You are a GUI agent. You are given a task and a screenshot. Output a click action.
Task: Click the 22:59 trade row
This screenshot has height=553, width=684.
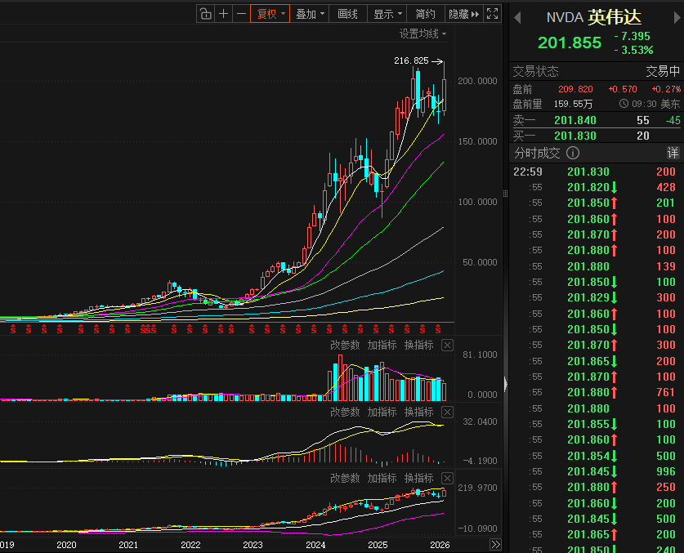pyautogui.click(x=597, y=172)
